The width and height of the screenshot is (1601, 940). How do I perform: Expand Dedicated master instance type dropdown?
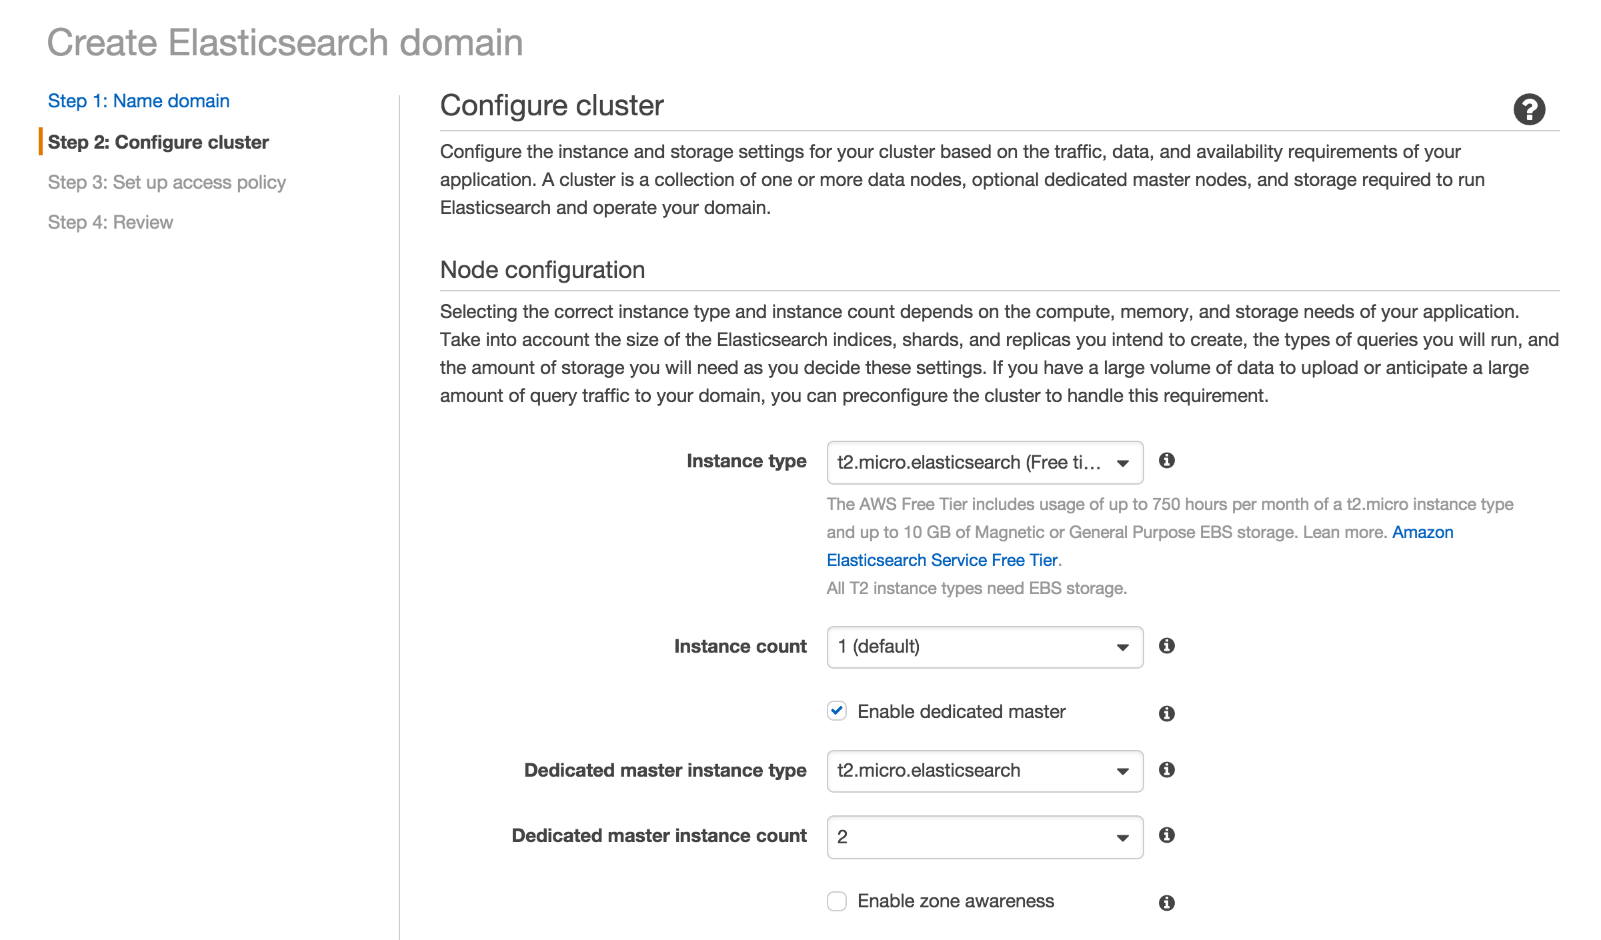tap(984, 771)
